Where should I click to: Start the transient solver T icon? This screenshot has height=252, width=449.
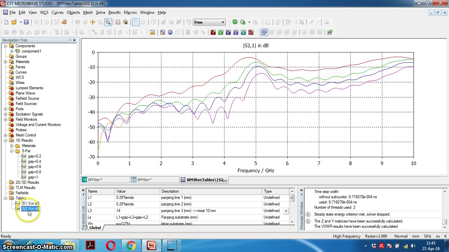[213, 32]
